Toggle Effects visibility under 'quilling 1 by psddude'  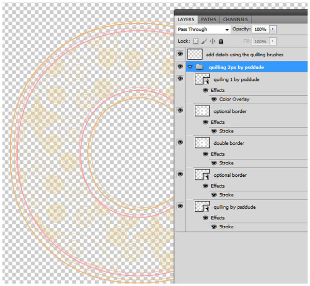click(206, 90)
